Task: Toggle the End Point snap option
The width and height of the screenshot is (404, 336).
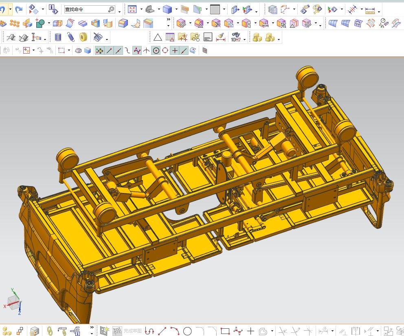Action: (109, 51)
